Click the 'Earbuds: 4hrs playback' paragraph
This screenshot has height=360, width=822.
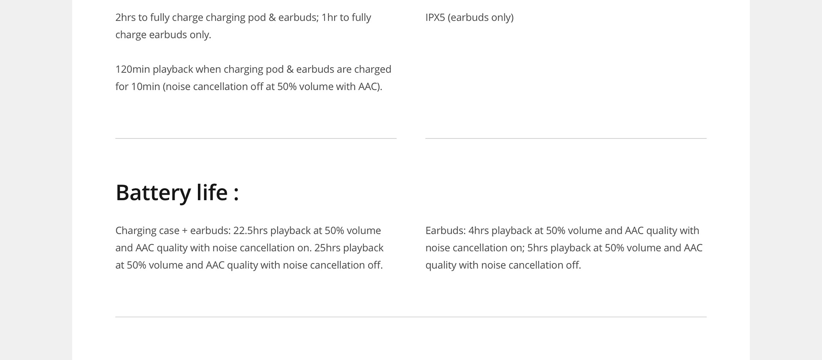(564, 248)
